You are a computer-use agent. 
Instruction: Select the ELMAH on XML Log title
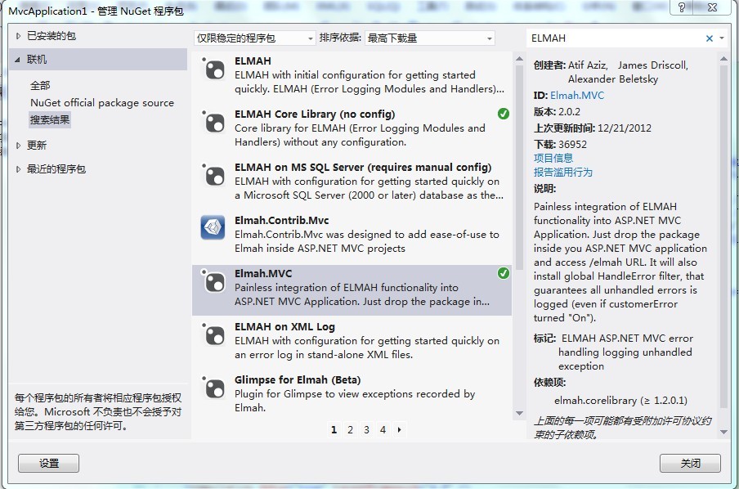pyautogui.click(x=284, y=327)
